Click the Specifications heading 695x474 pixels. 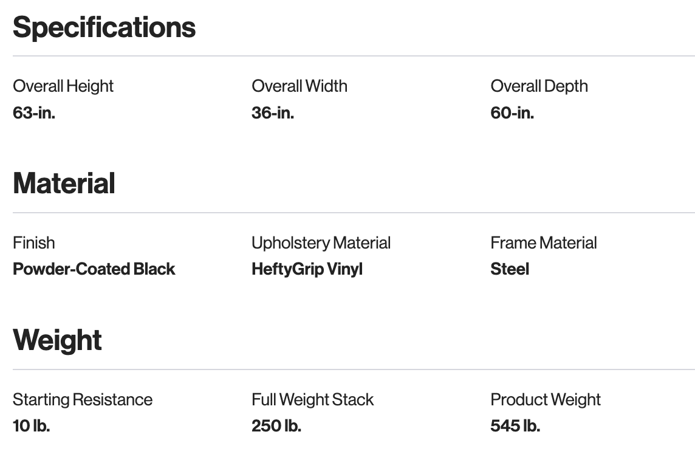pyautogui.click(x=104, y=27)
